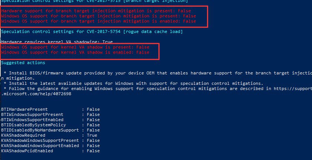Click the 'Suggested actions' heading
Screen dimensions: 312x160
pos(23,63)
